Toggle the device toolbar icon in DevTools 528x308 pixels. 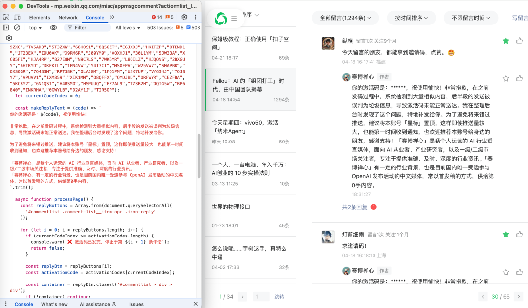pos(17,17)
